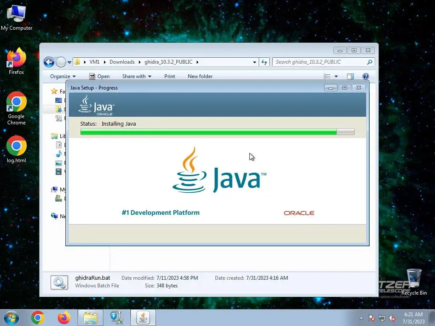Refresh the Explorer address bar
435x326 pixels.
pos(264,62)
